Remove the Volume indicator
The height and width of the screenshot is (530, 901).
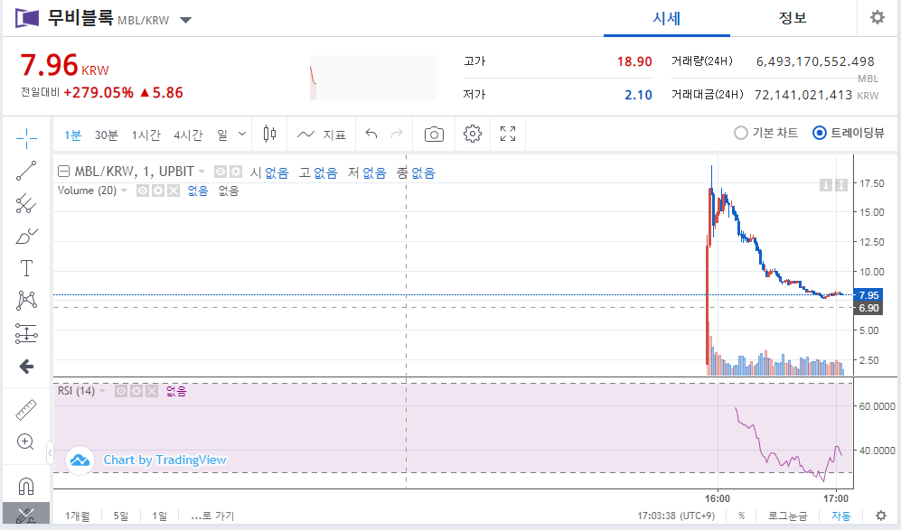[174, 191]
